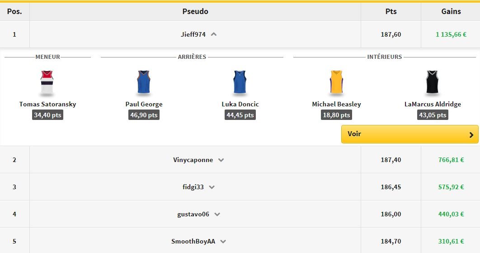This screenshot has width=480, height=253.
Task: Expand Vinycaponne's lineup row
Action: [221, 160]
